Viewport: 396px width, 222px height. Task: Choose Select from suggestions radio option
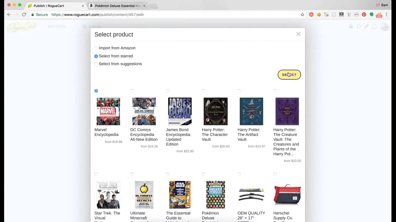click(96, 64)
